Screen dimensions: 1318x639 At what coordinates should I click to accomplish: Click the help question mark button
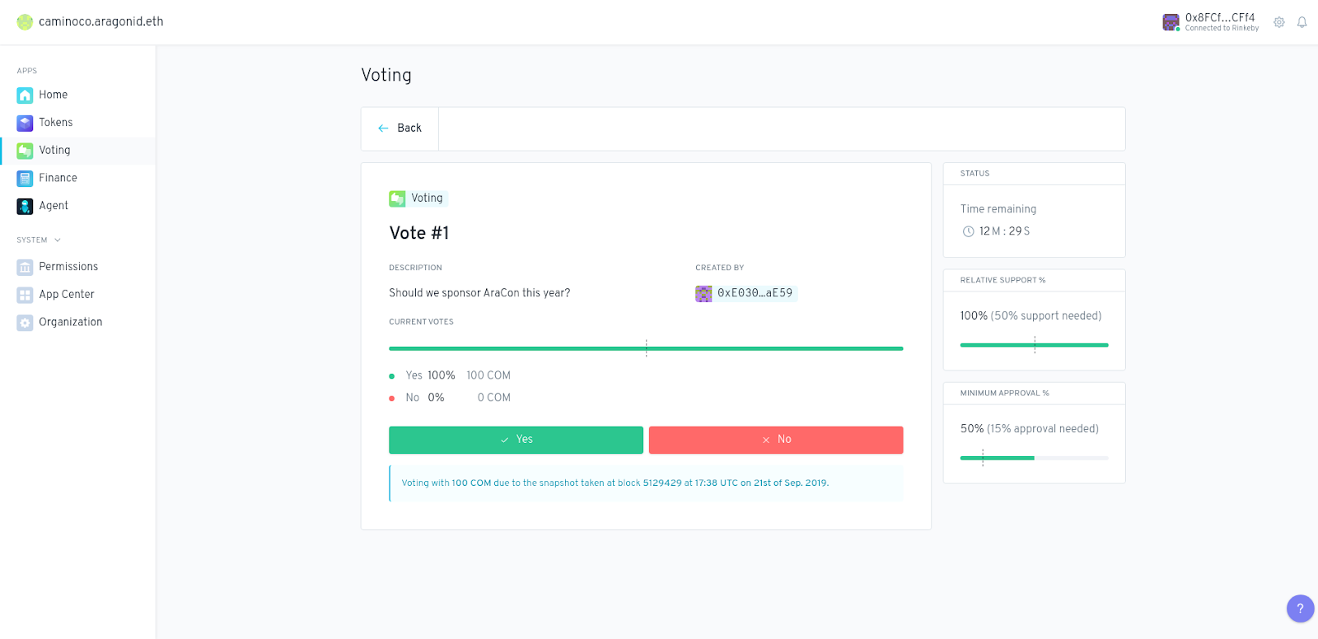(1300, 609)
